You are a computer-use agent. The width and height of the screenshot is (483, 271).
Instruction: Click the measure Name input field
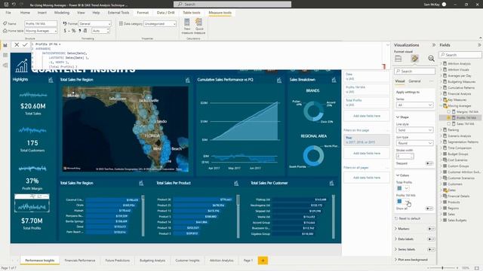coord(41,23)
